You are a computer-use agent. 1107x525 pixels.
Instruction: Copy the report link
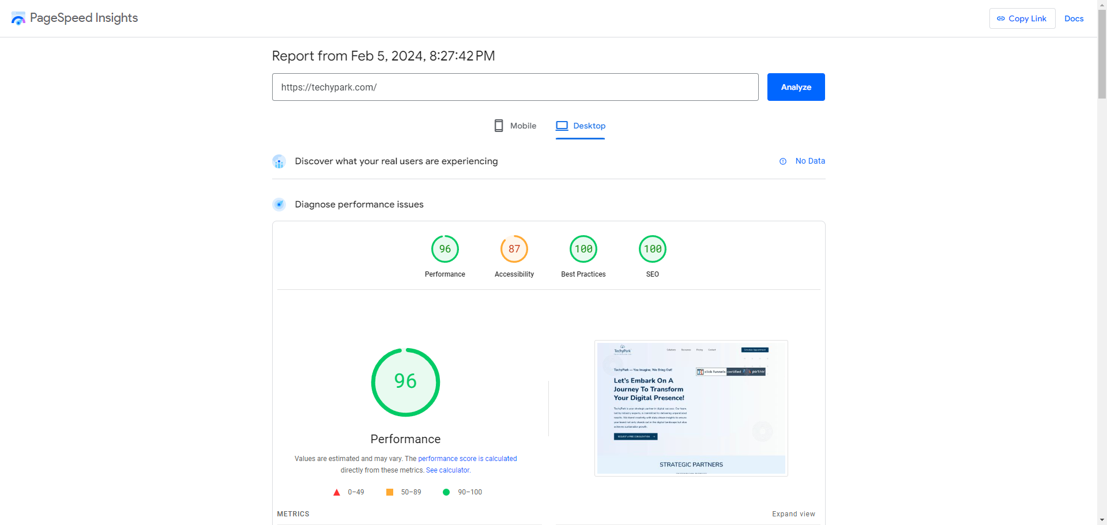[1022, 18]
